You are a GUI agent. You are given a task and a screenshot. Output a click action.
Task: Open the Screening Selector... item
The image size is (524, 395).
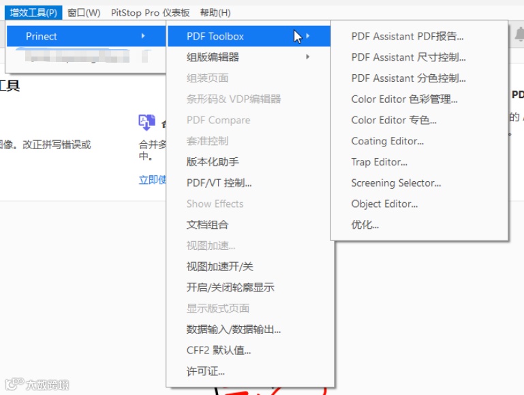(x=419, y=183)
